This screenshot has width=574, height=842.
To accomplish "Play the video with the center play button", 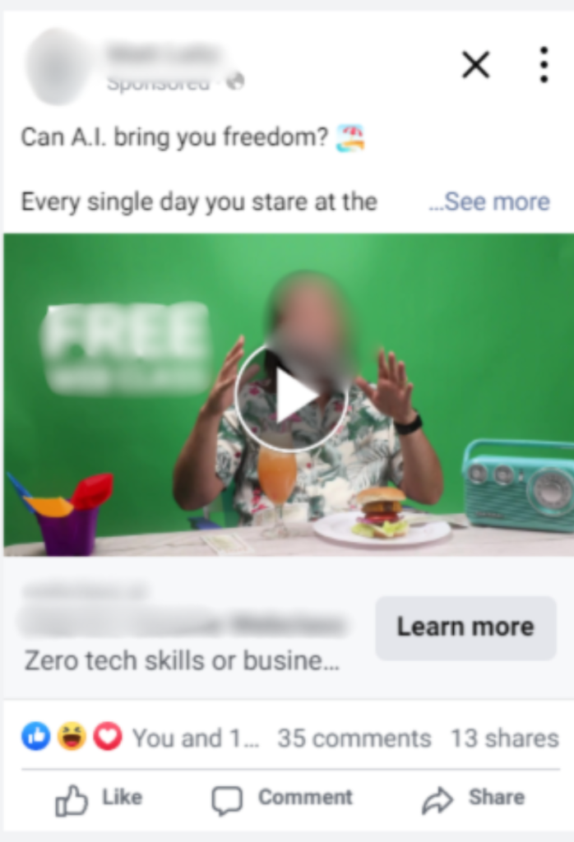I will pyautogui.click(x=291, y=397).
